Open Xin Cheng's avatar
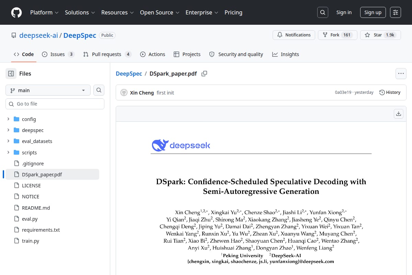The image size is (412, 275). (124, 92)
